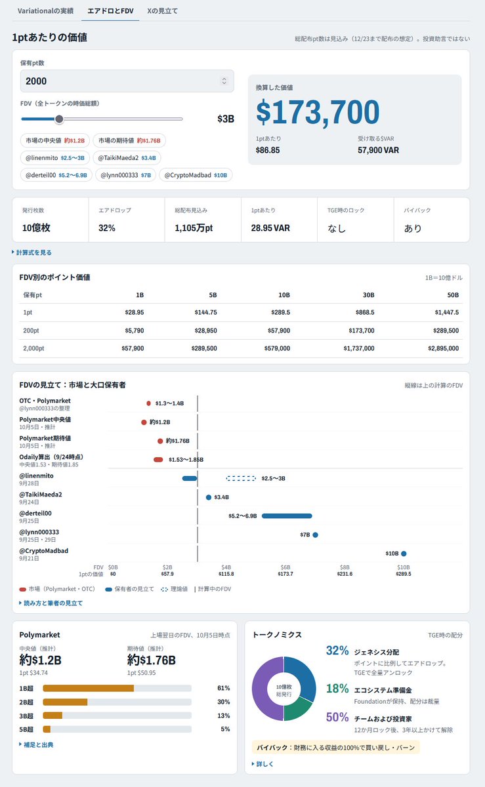Click the 50B column header
Image resolution: width=485 pixels, height=787 pixels.
453,295
